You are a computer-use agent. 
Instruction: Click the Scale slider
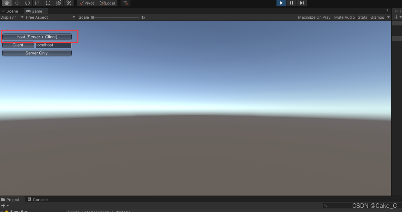coord(115,17)
